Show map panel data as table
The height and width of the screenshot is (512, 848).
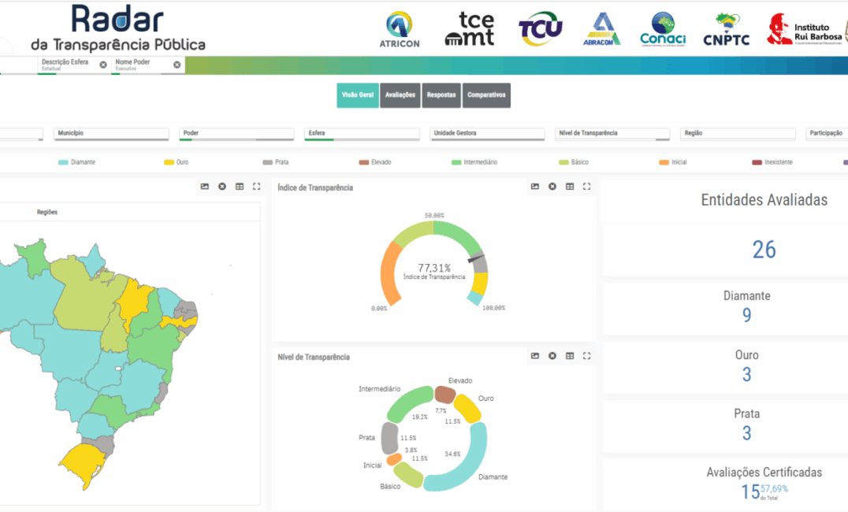tap(240, 187)
